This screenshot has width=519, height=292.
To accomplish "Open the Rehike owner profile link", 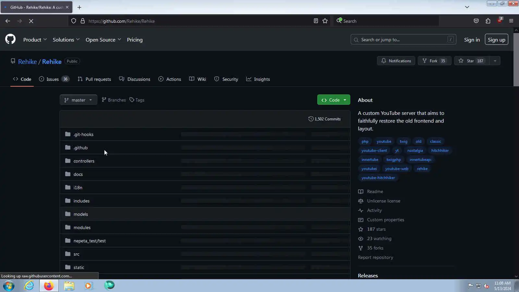I will coord(28,62).
